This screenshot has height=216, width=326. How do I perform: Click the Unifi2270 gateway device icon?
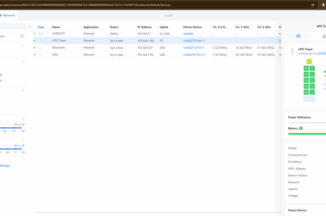click(41, 33)
